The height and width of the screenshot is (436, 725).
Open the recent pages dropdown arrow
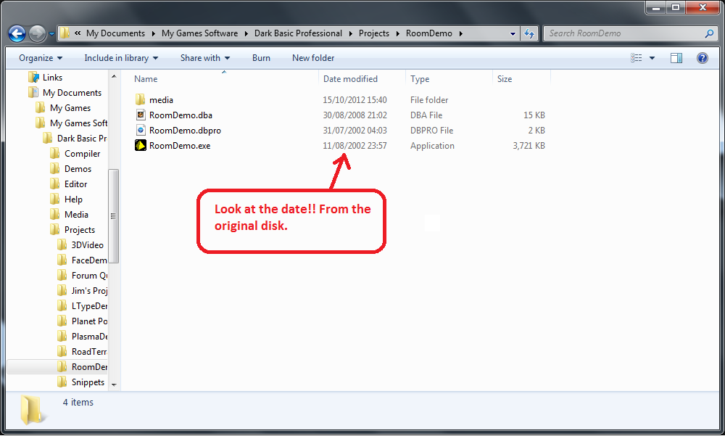pyautogui.click(x=51, y=33)
